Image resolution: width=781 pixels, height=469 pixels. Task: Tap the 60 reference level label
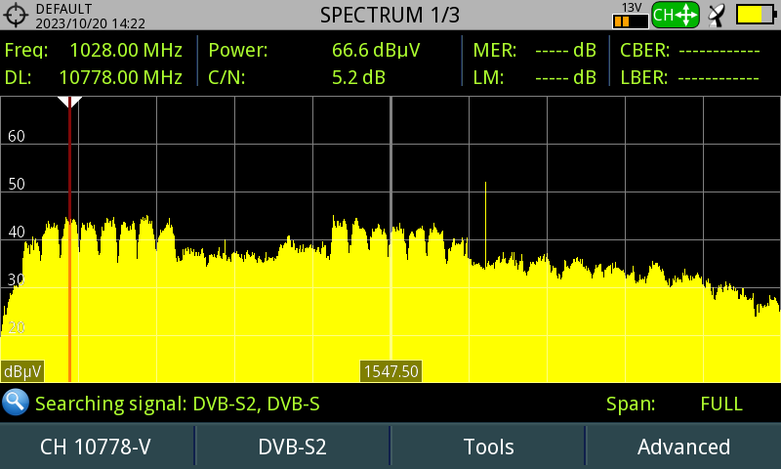tap(17, 136)
